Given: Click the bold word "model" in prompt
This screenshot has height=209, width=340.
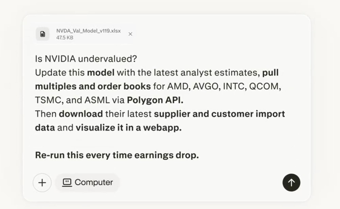Looking at the screenshot, I should click(101, 73).
